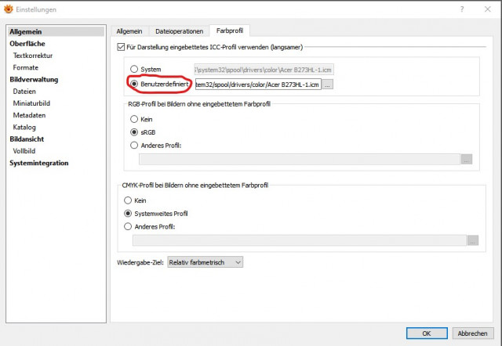Click the XnView icon in title bar

click(9, 9)
